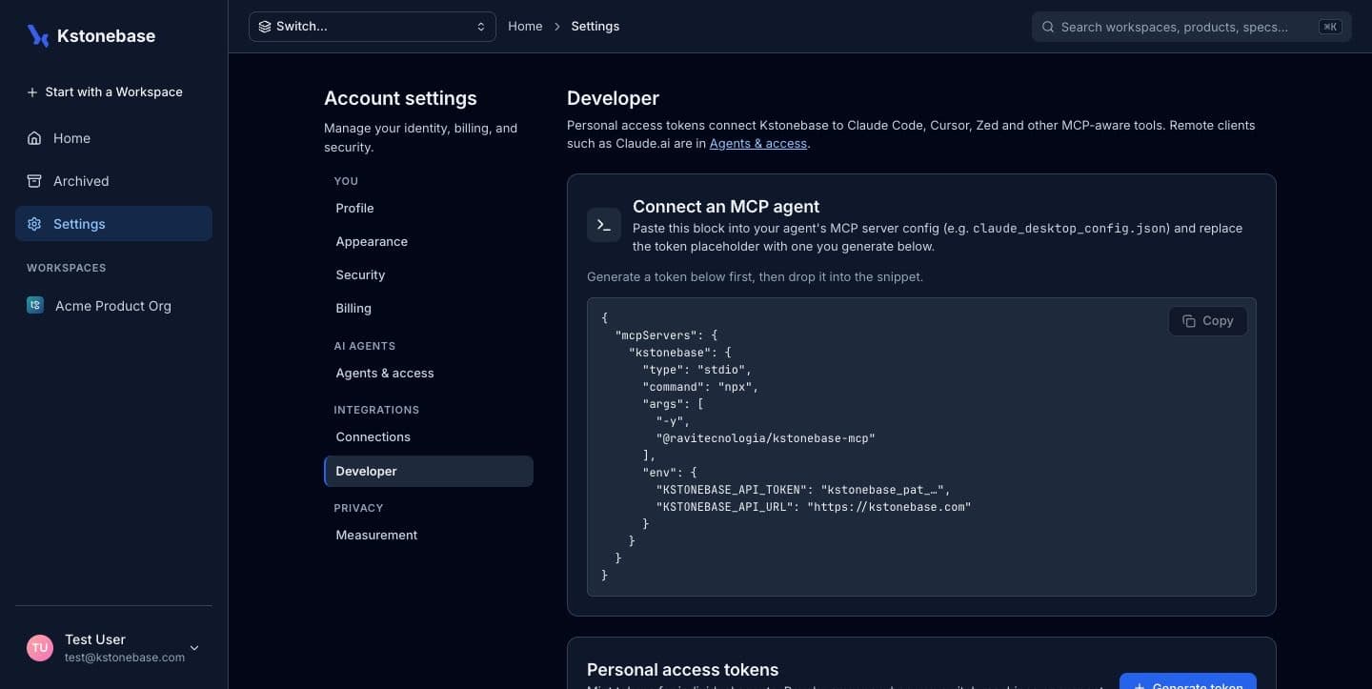Image resolution: width=1372 pixels, height=689 pixels.
Task: Click the KSTONEBASE_API_TOKEN line in the snippet
Action: click(x=803, y=490)
